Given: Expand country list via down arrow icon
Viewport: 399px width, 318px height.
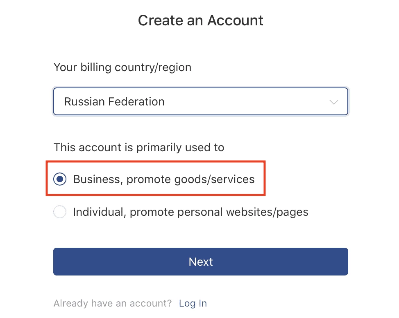Looking at the screenshot, I should tap(333, 102).
